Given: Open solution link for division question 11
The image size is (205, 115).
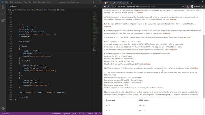Looking at the screenshot, I should click(160, 88).
